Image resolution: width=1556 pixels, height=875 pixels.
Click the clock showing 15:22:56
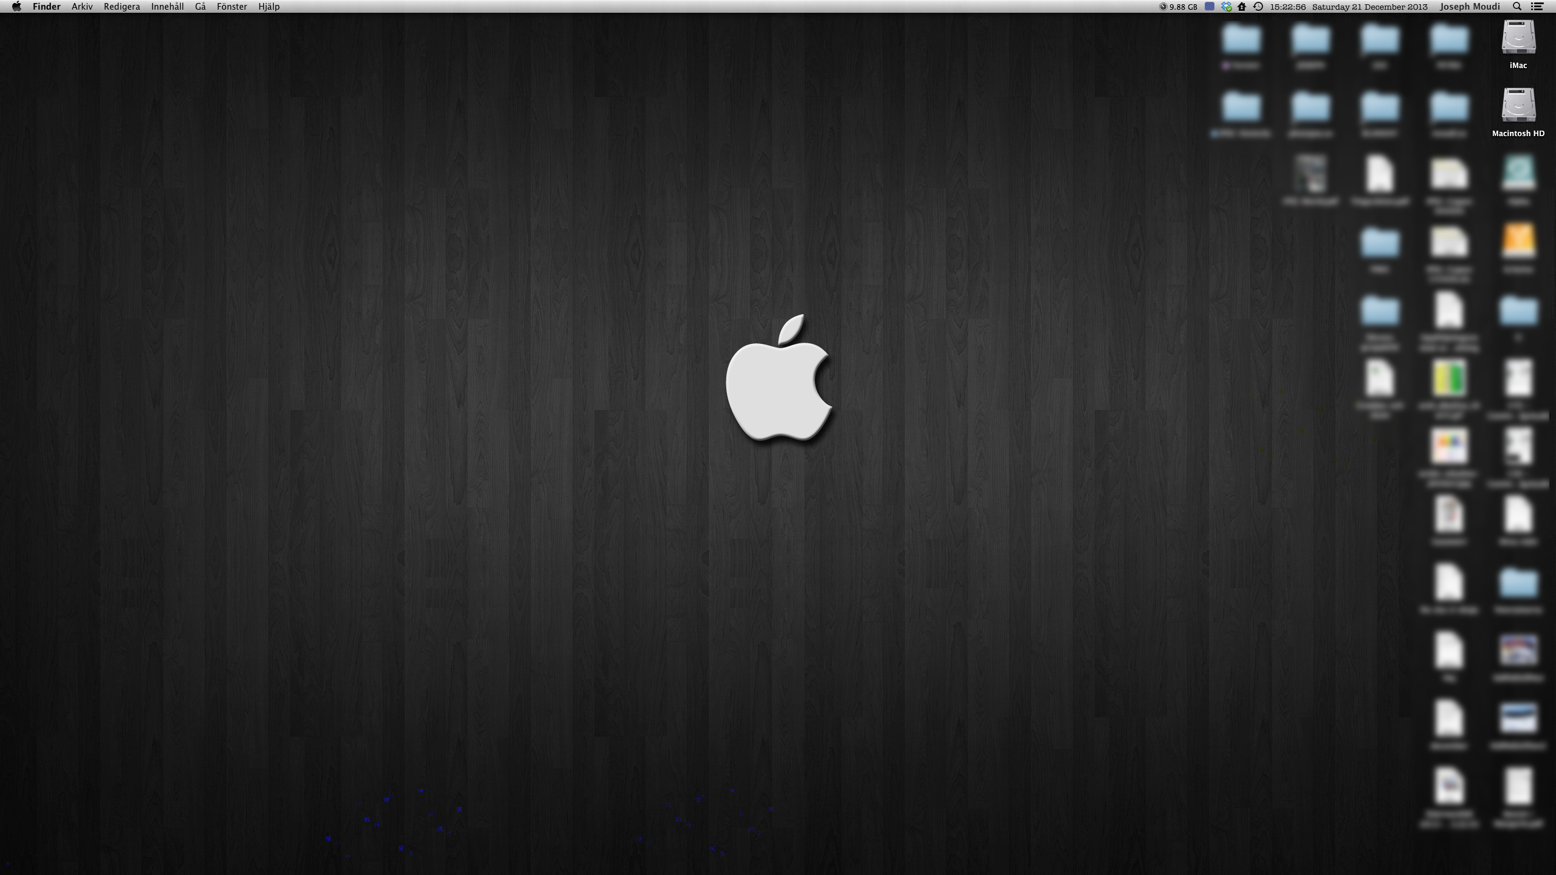click(x=1287, y=7)
